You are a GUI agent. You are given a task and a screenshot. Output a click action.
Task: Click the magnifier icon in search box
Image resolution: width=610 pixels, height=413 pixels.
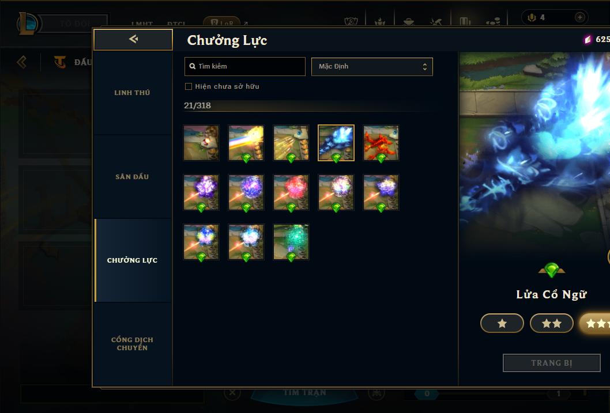coord(192,66)
